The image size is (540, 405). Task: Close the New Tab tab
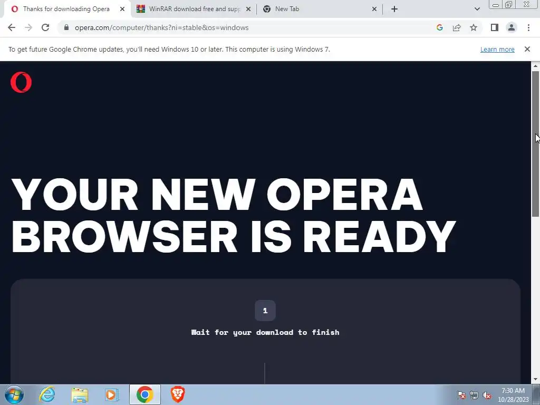pos(374,9)
